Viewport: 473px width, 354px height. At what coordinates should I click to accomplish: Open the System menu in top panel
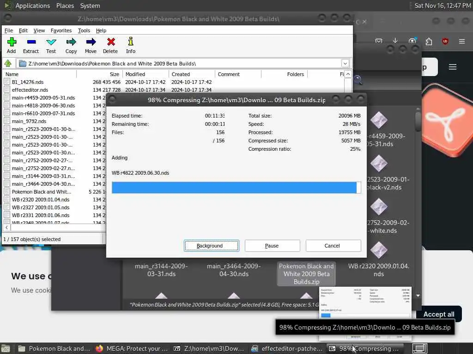click(90, 6)
